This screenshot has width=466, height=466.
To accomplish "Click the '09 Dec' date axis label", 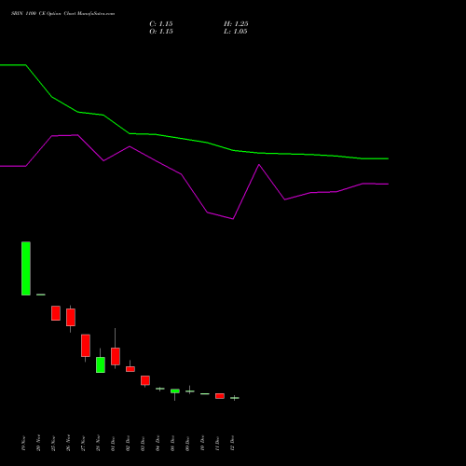I will (x=188, y=444).
